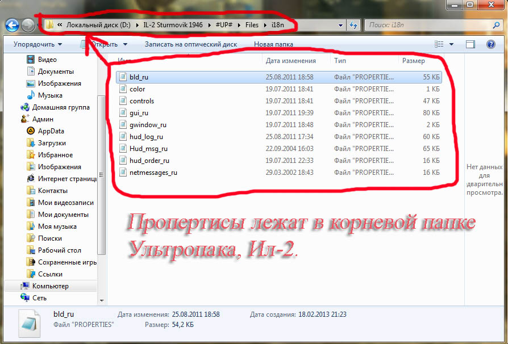Click the gui_ru file icon

point(123,112)
